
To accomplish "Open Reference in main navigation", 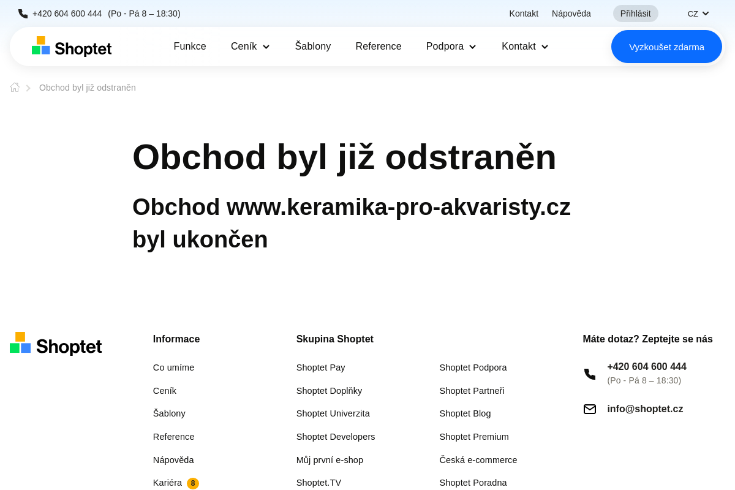I will [379, 47].
